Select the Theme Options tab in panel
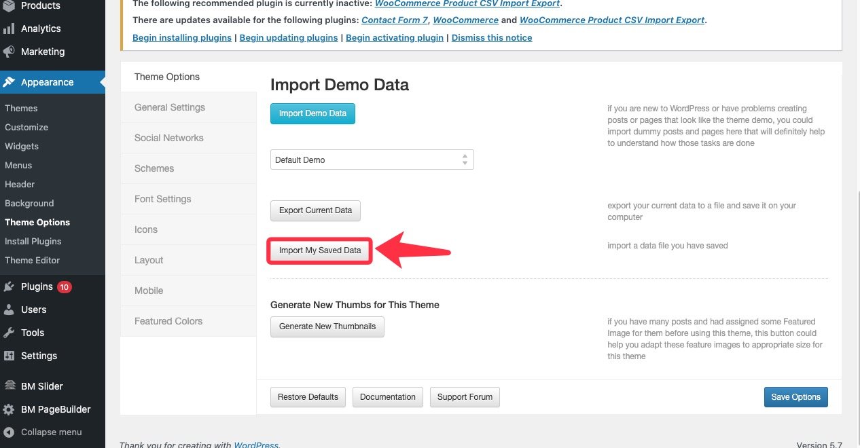The height and width of the screenshot is (448, 860). tap(188, 77)
